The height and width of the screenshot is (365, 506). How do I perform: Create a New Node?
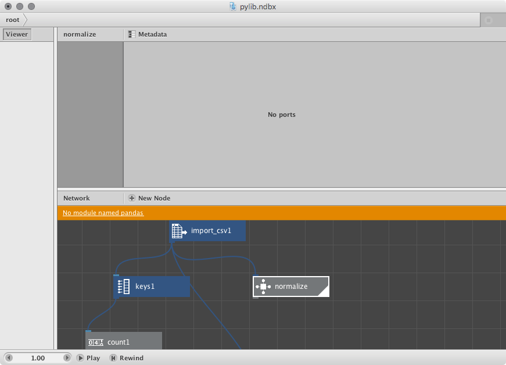[149, 198]
